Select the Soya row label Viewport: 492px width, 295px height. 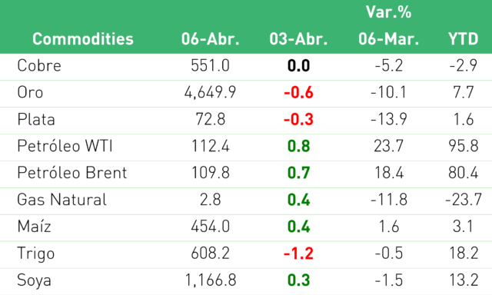pyautogui.click(x=34, y=280)
